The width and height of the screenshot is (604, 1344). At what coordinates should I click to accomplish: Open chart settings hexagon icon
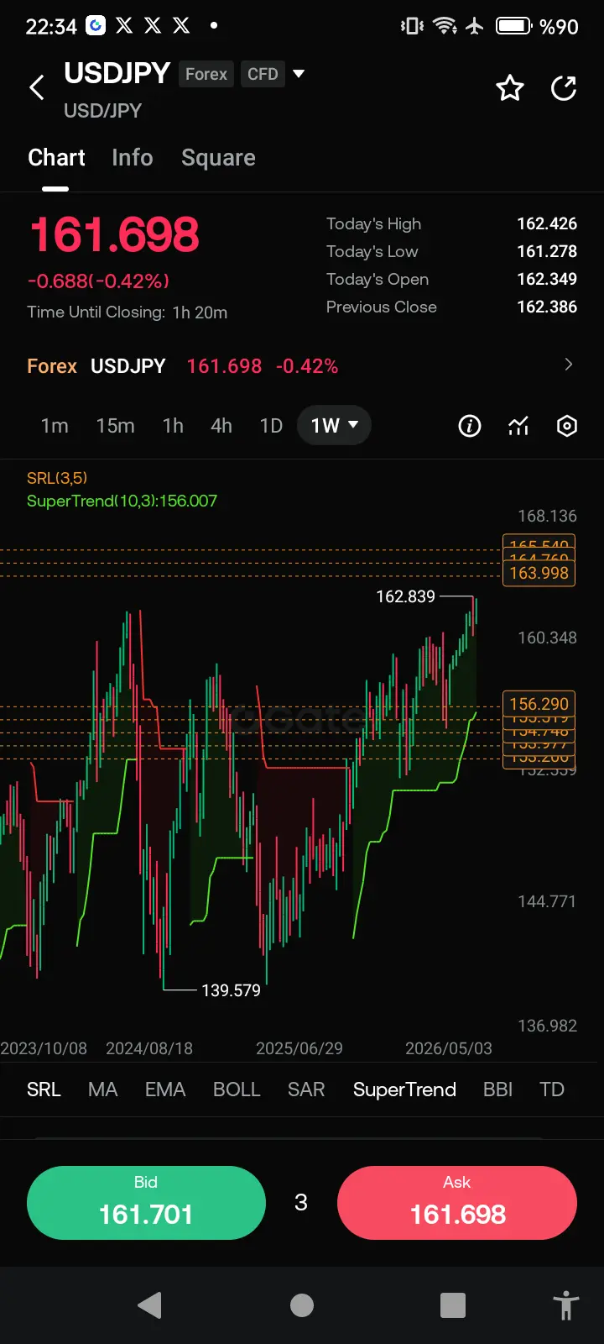567,426
